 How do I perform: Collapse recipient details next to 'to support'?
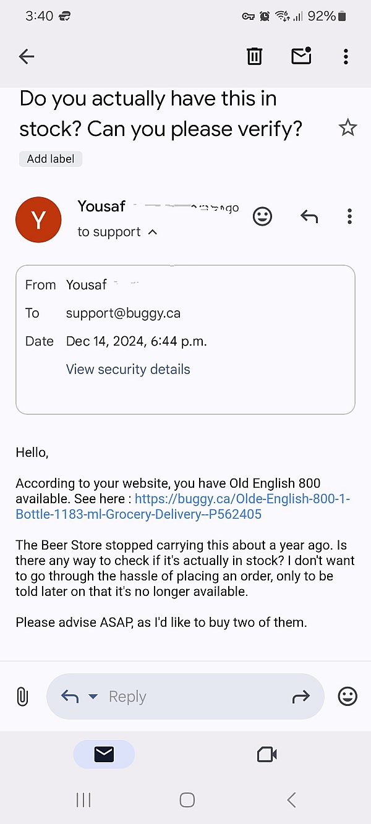click(x=153, y=232)
